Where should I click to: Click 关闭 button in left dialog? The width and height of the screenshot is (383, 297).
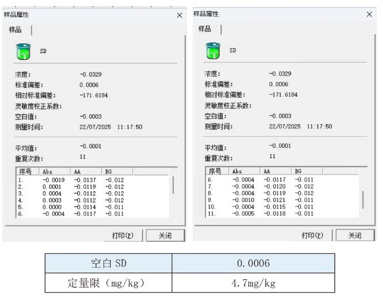165,236
